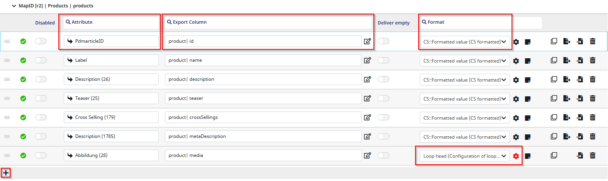Duplicate the Label mapping row
The height and width of the screenshot is (181, 608).
click(x=554, y=61)
